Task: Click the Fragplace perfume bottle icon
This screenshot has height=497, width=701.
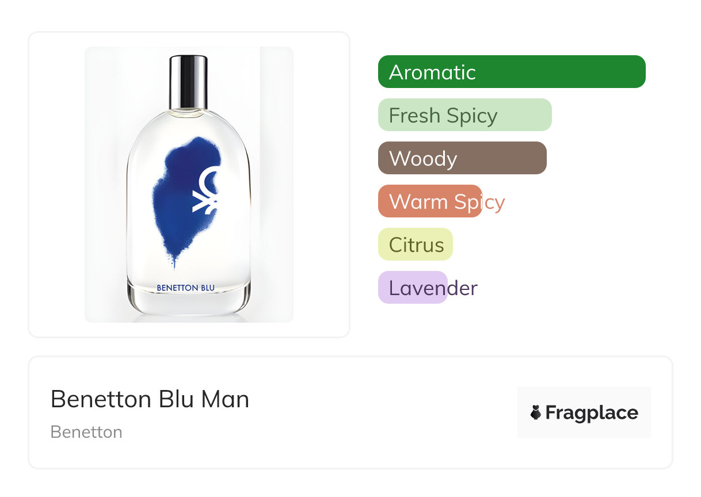Action: click(x=536, y=412)
